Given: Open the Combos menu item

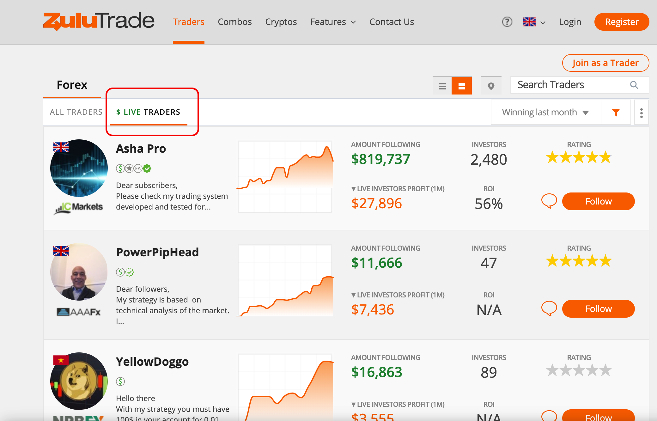Looking at the screenshot, I should tap(235, 22).
